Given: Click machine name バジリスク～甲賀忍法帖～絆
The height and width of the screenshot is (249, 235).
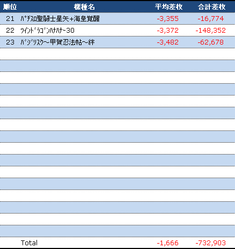Looking at the screenshot, I should pos(57,42).
